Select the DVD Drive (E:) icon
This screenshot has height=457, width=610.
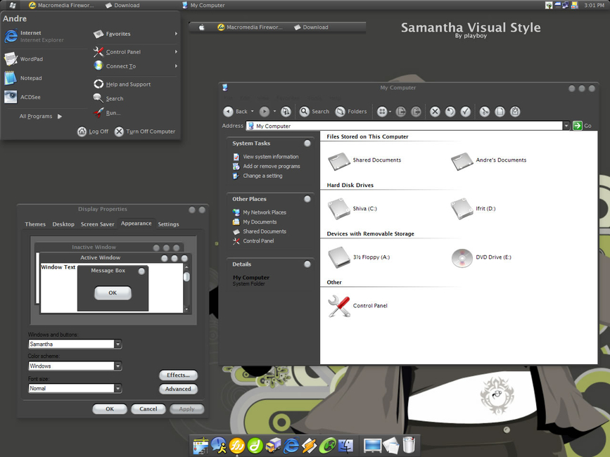coord(462,257)
